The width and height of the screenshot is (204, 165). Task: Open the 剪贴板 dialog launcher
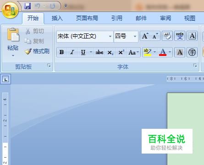[x=49, y=66]
